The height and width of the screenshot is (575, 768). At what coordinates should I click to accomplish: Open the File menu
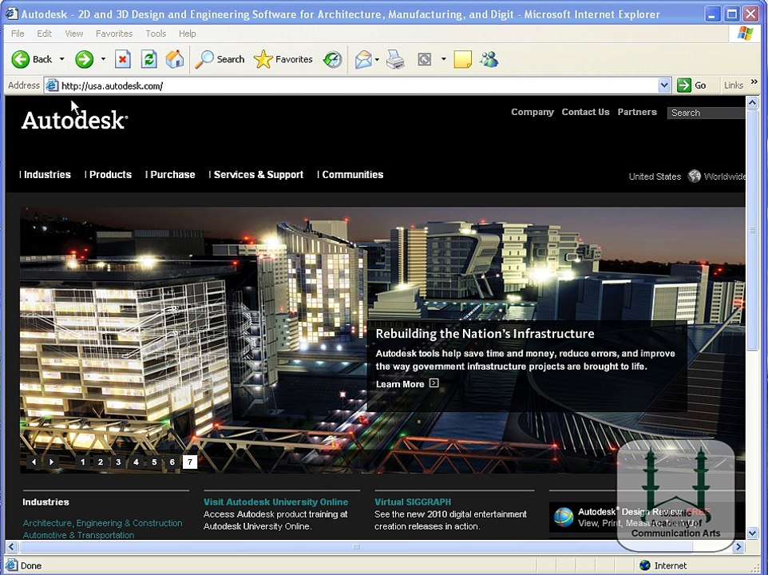[18, 34]
